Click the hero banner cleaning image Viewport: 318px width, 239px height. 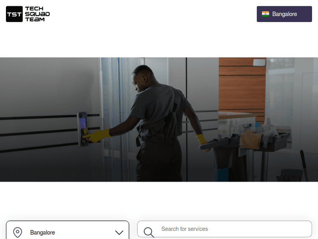point(159,120)
